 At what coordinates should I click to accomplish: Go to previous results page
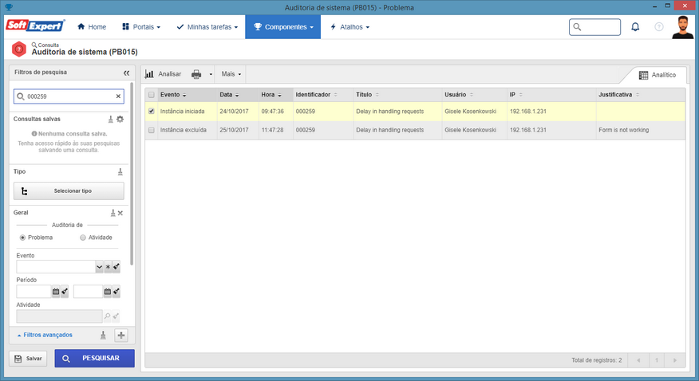pos(638,360)
